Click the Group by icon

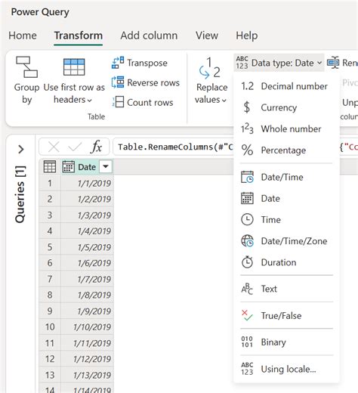[26, 67]
